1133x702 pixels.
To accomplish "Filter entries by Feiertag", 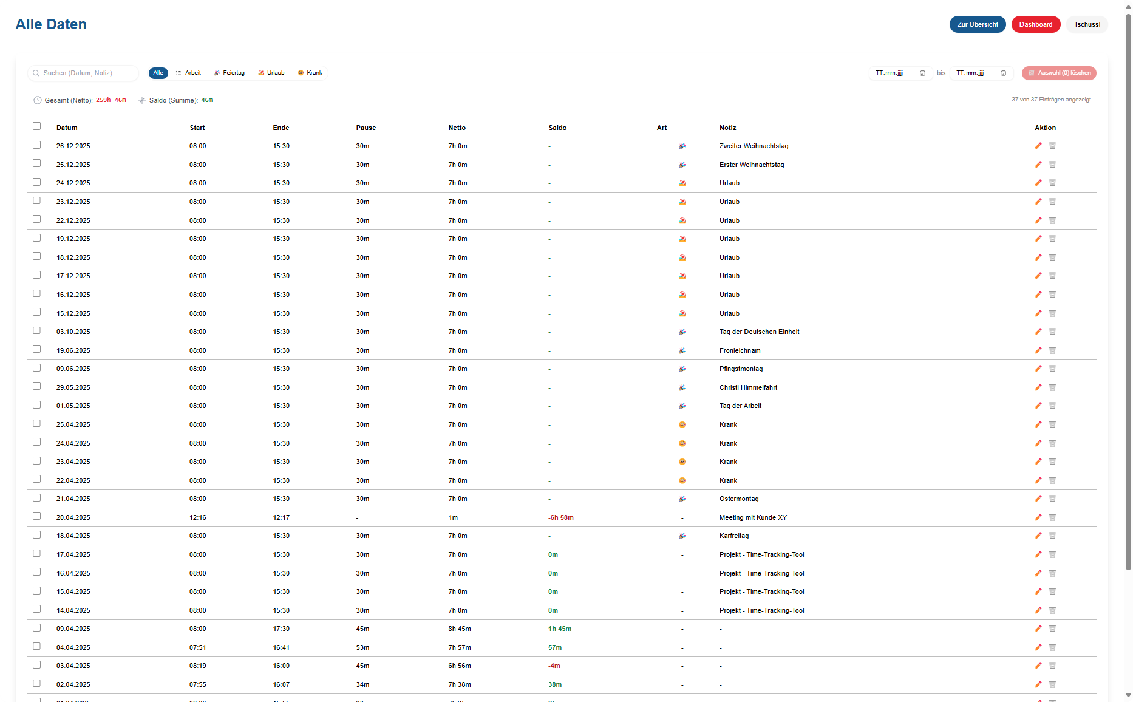I will [x=230, y=73].
